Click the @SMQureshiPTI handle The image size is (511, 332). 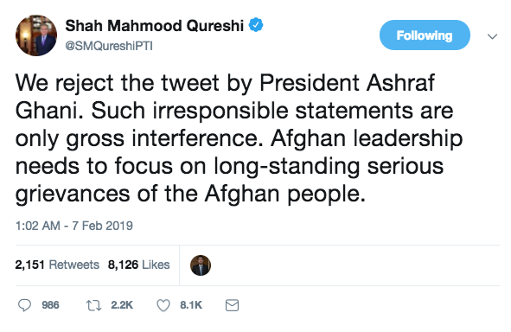(109, 46)
